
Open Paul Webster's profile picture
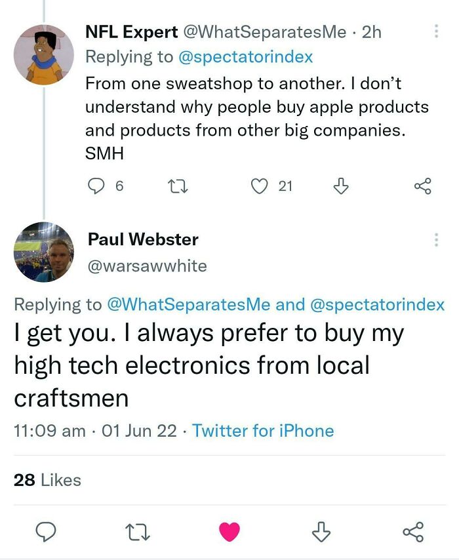[43, 252]
